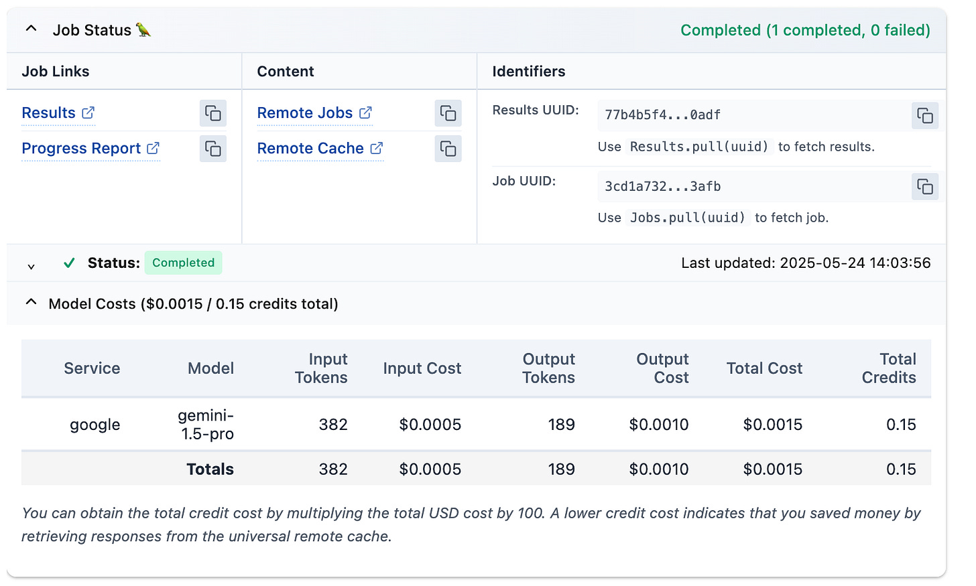Copy the Remote Cache link
Viewport: 976px width, 586px height.
(448, 149)
